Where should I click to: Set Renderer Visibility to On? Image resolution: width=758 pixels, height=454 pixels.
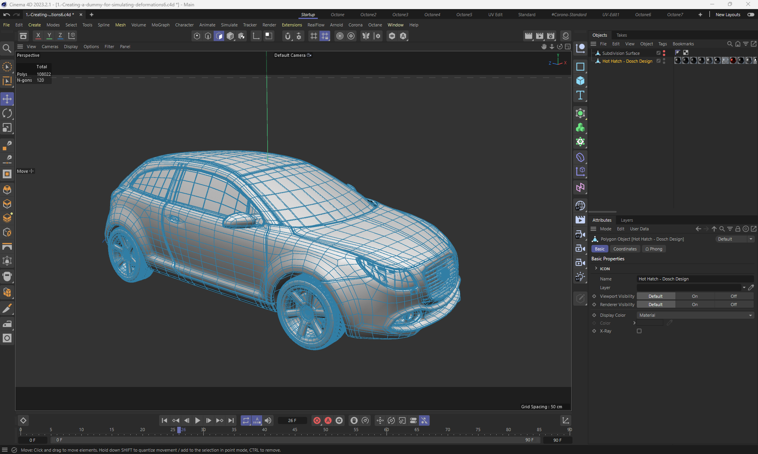coord(694,305)
